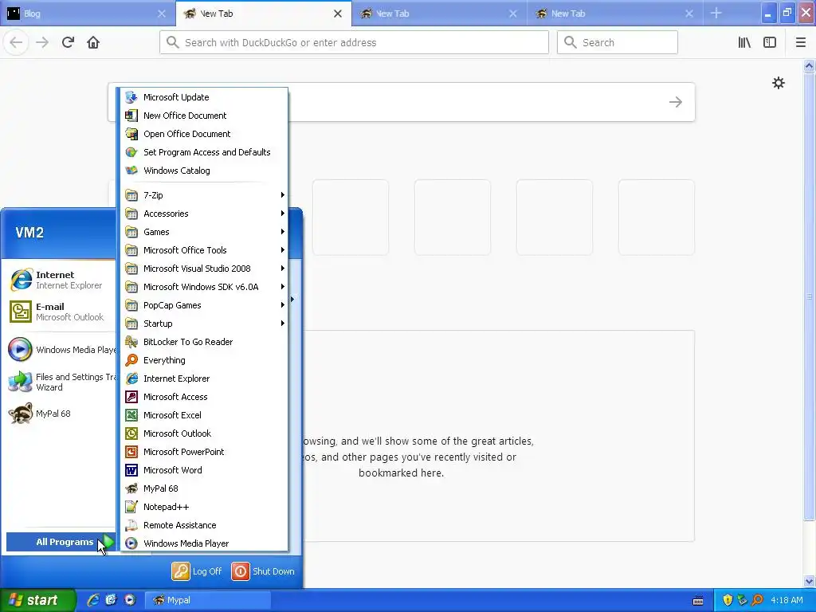The width and height of the screenshot is (816, 612).
Task: Focus the DuckDuckGo address bar
Action: (354, 42)
